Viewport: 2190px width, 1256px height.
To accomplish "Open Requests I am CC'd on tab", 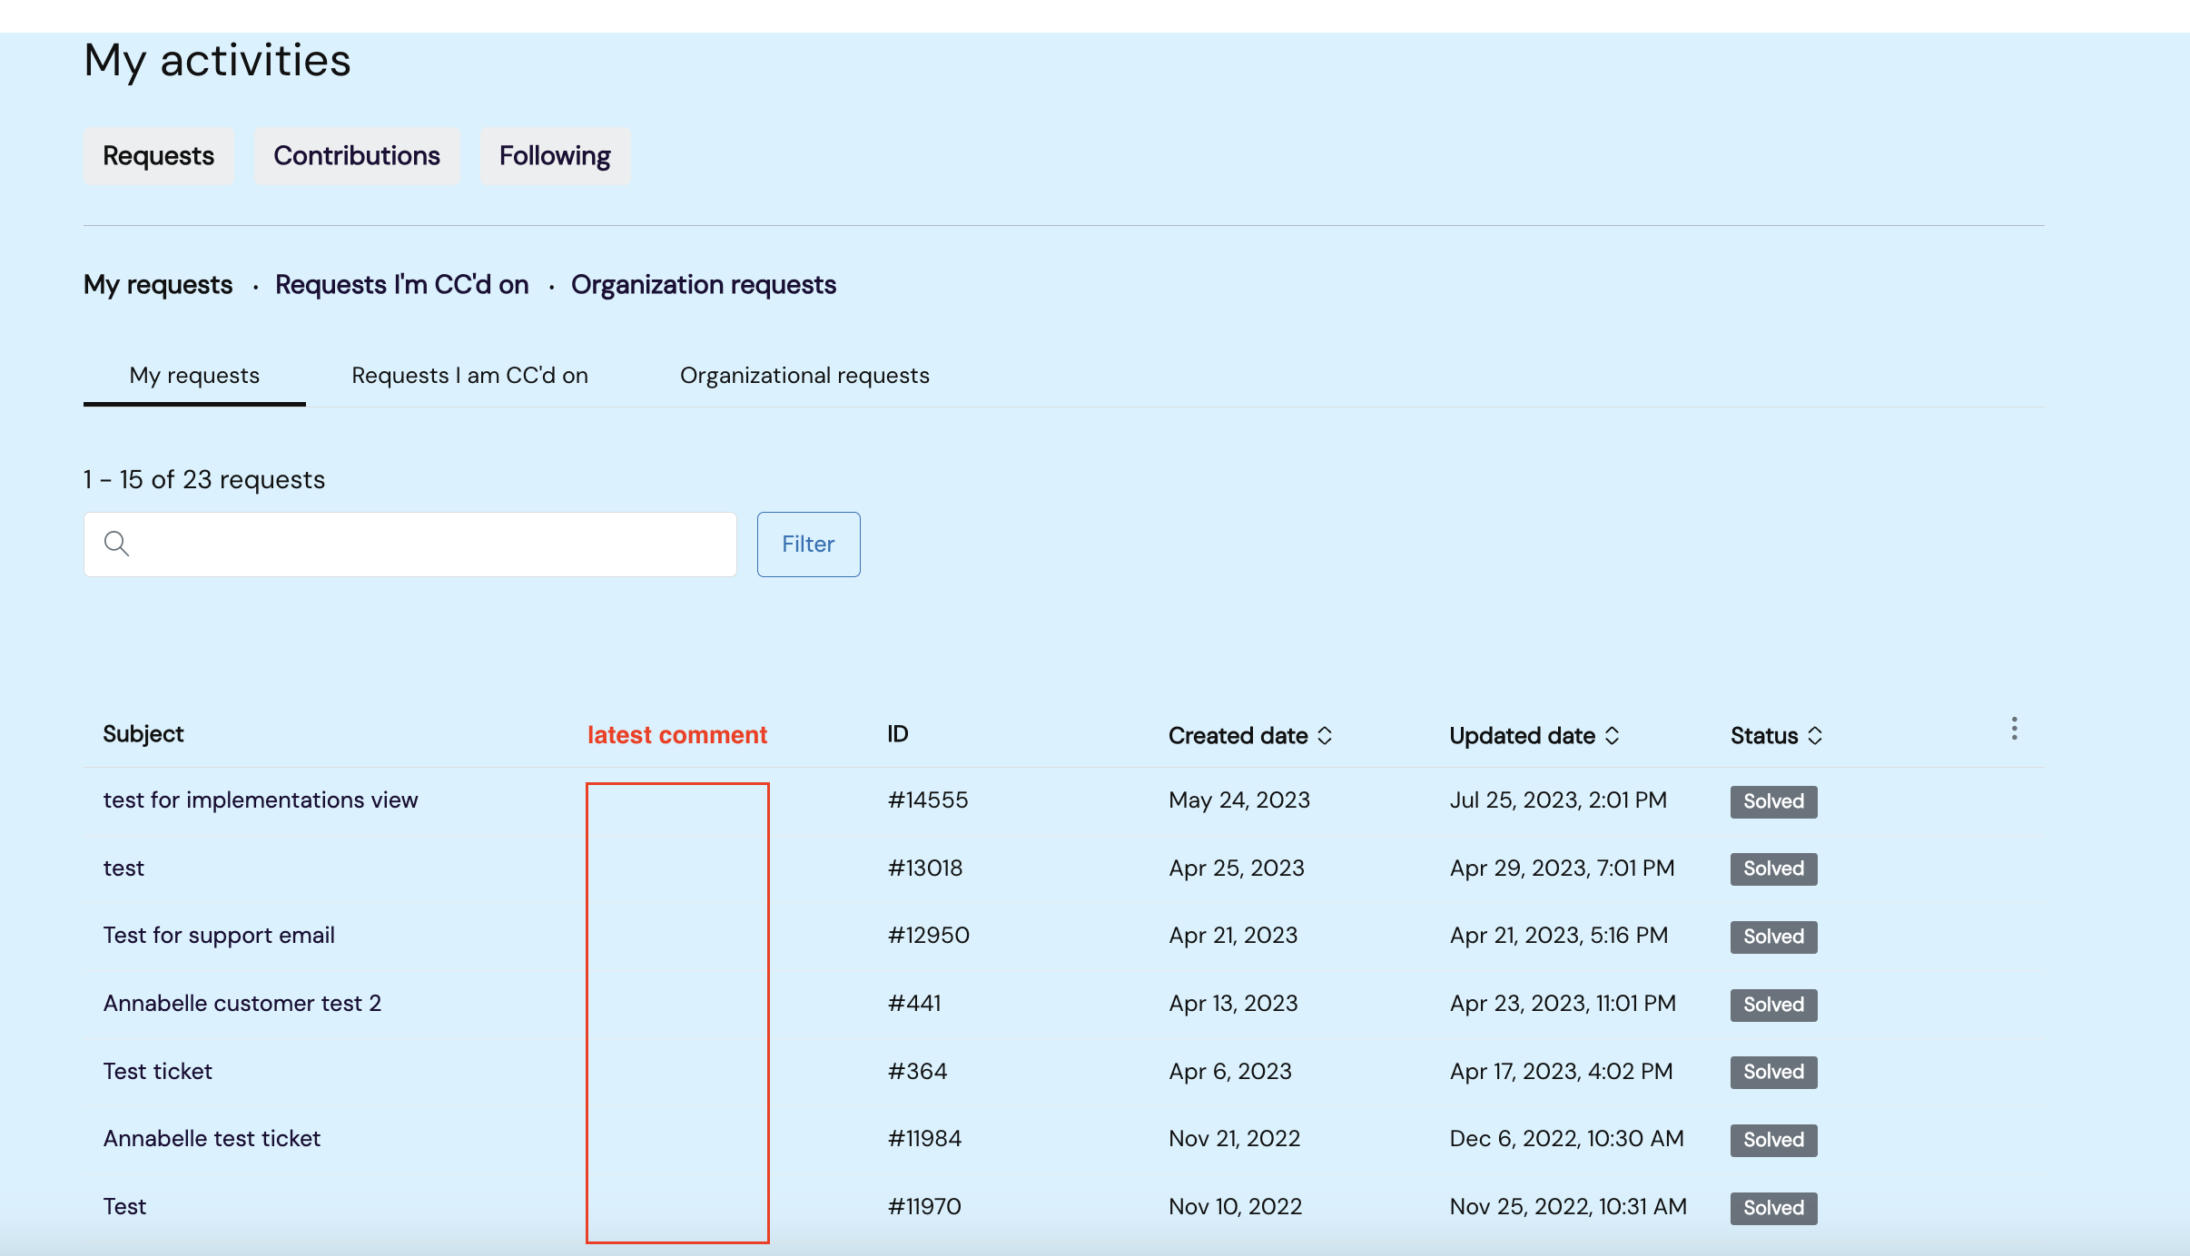I will tap(469, 376).
